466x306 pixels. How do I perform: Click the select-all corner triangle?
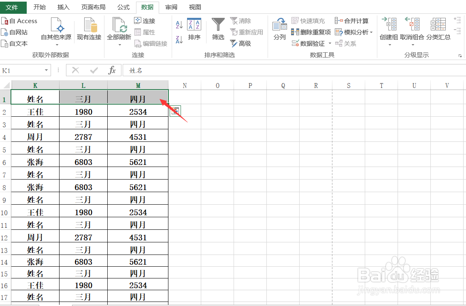coord(6,86)
